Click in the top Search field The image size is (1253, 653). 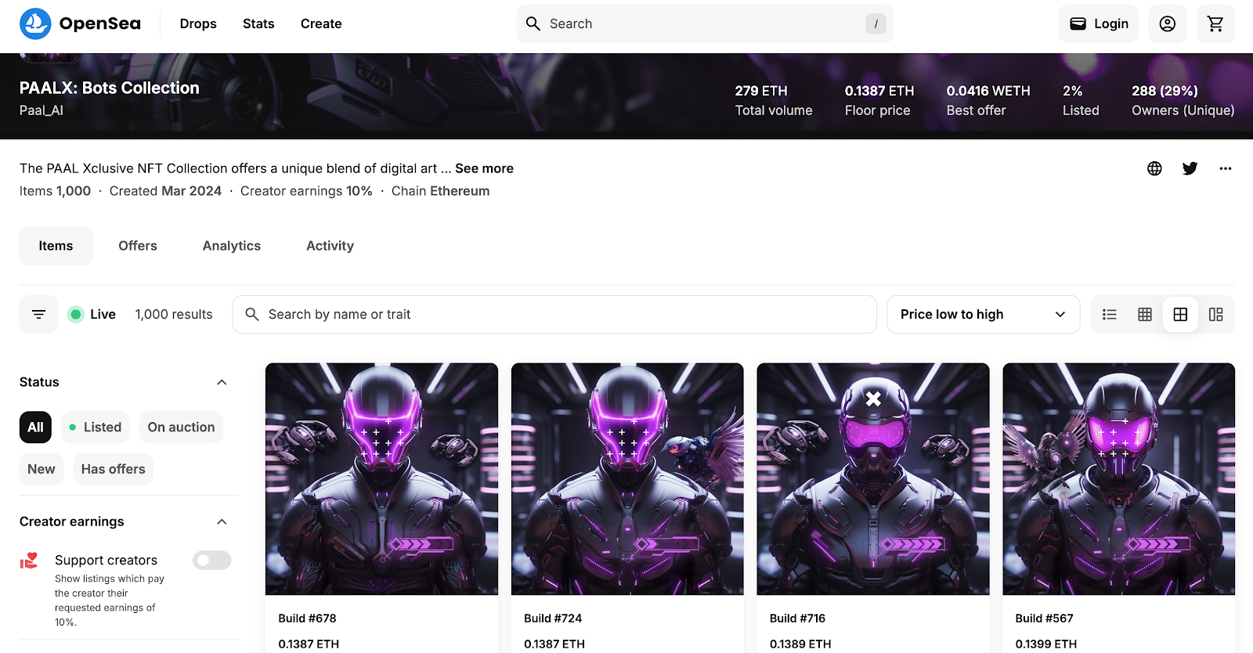704,23
